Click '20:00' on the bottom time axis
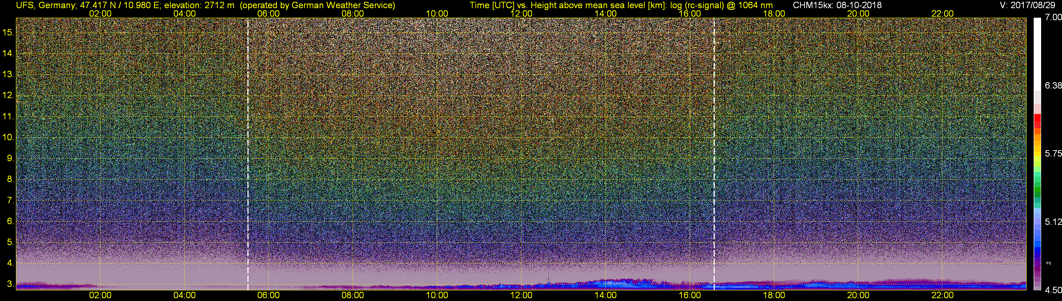 (858, 295)
